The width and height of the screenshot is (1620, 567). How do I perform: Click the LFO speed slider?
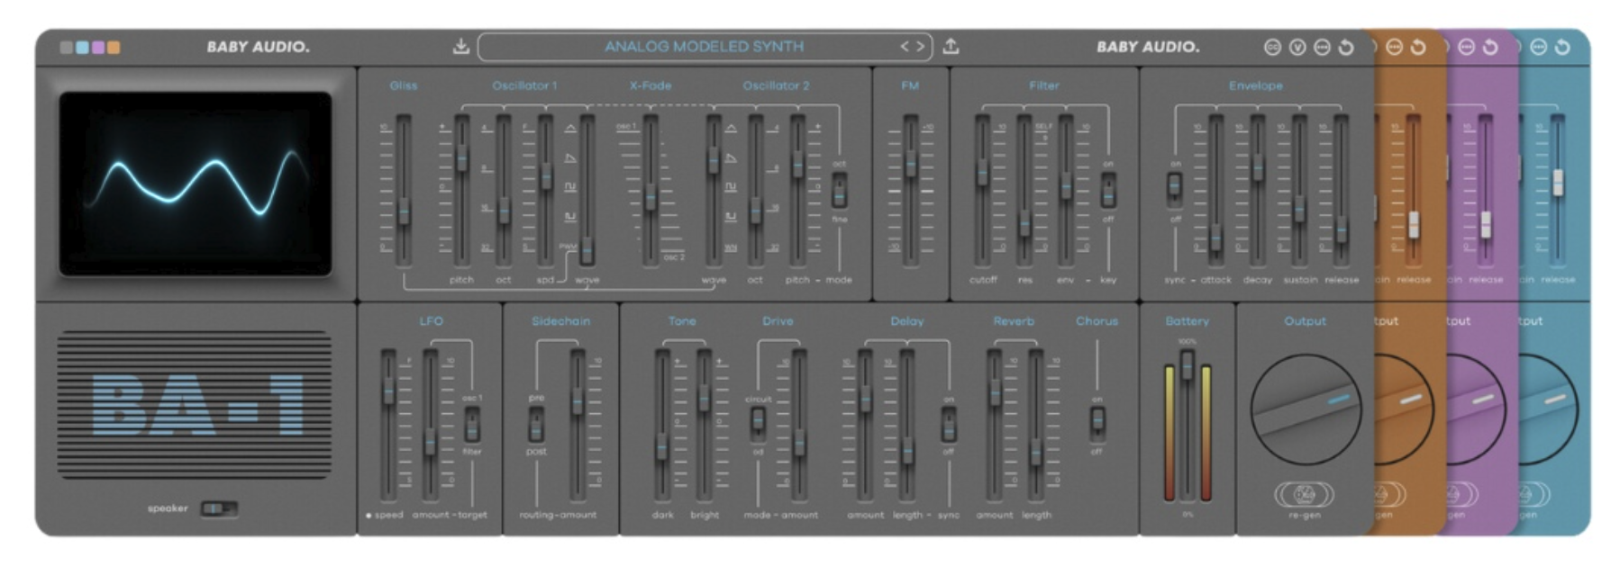pyautogui.click(x=388, y=425)
